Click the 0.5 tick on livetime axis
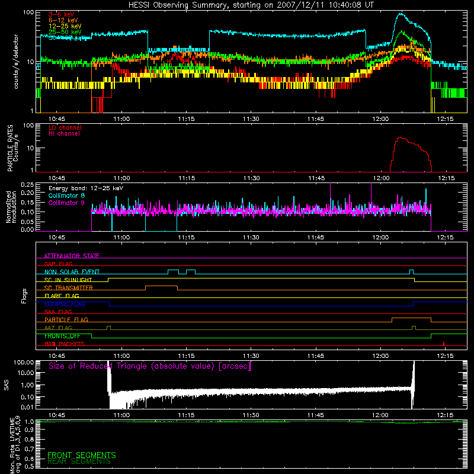 point(30,466)
